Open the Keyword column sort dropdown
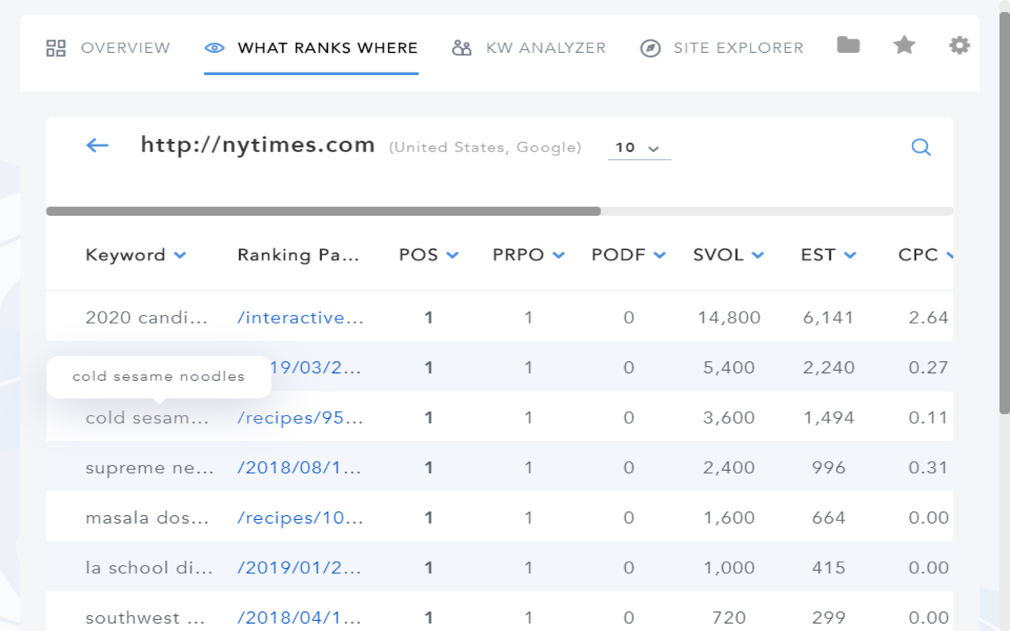The height and width of the screenshot is (631, 1010). pyautogui.click(x=181, y=255)
